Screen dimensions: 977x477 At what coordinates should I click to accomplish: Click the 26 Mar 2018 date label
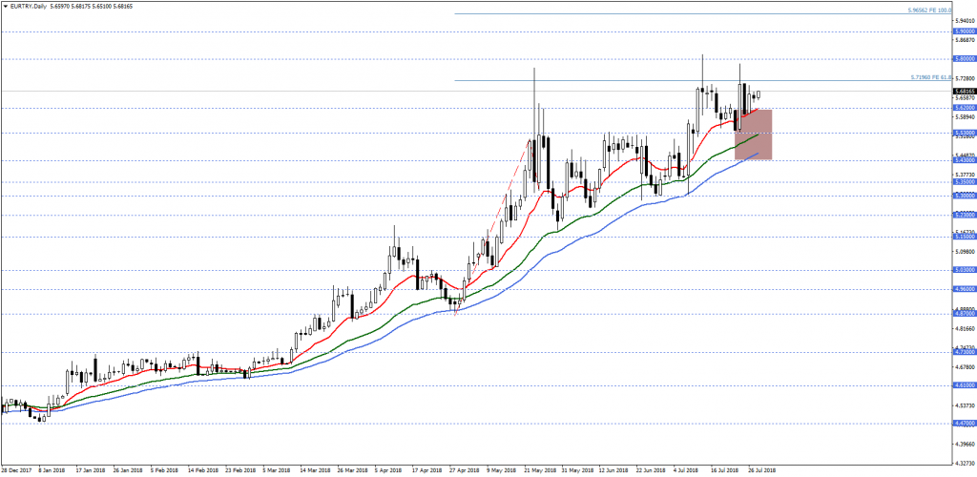353,470
